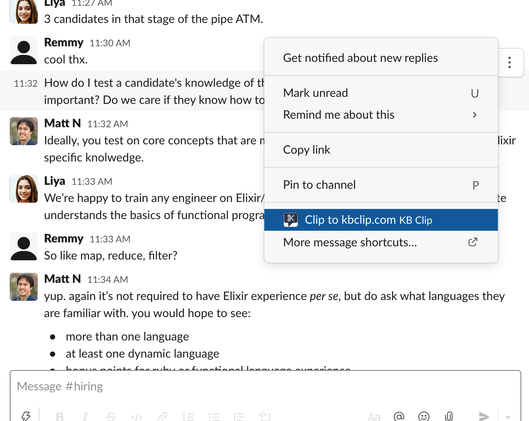Image resolution: width=529 pixels, height=421 pixels.
Task: Open the shortcuts lightning bolt menu
Action: pyautogui.click(x=26, y=416)
